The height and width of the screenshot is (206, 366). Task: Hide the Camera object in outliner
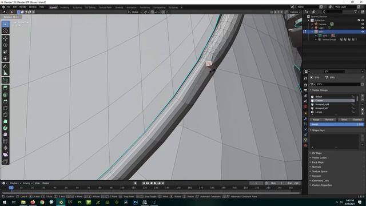363,24
